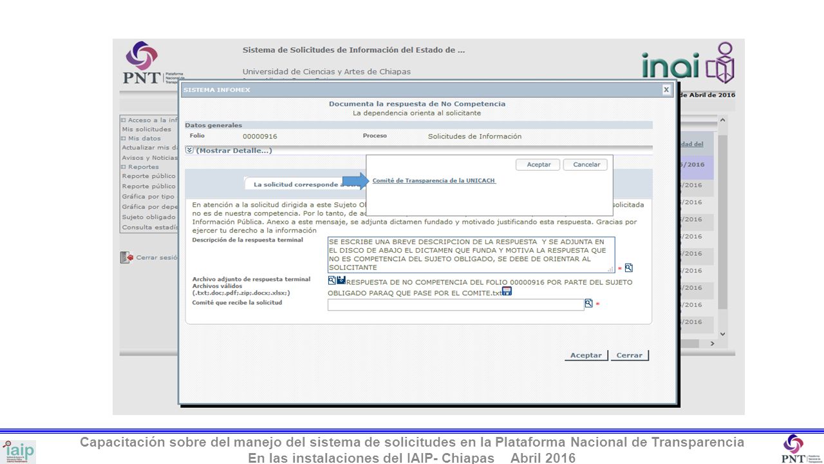The image size is (824, 464).
Task: Click Cancelar in the committee popup
Action: (x=586, y=165)
